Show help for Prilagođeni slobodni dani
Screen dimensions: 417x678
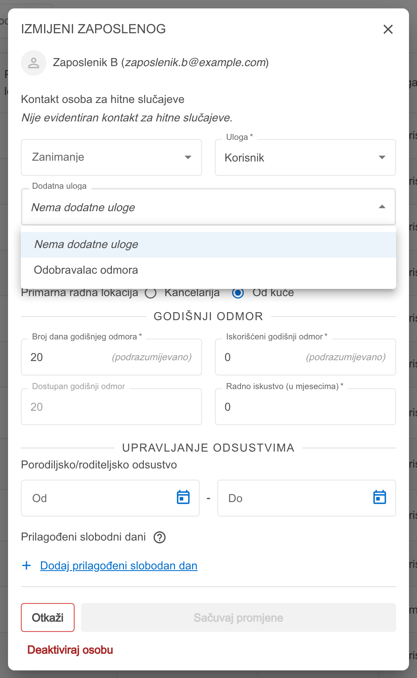[x=160, y=537]
